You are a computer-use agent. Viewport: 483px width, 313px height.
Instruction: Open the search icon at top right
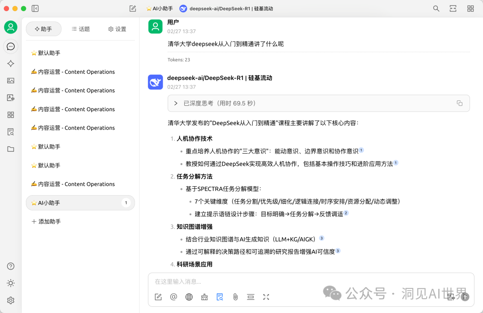[x=436, y=8]
